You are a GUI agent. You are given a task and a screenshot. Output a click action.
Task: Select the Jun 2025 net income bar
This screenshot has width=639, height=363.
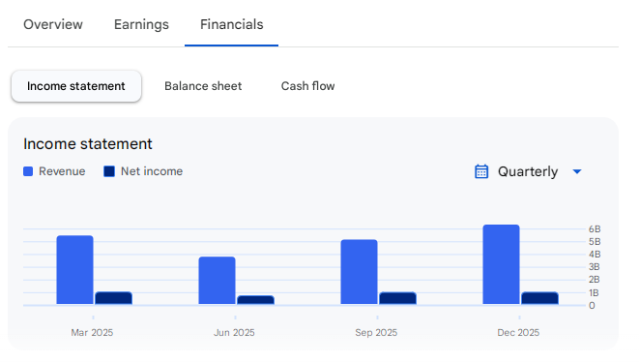256,300
